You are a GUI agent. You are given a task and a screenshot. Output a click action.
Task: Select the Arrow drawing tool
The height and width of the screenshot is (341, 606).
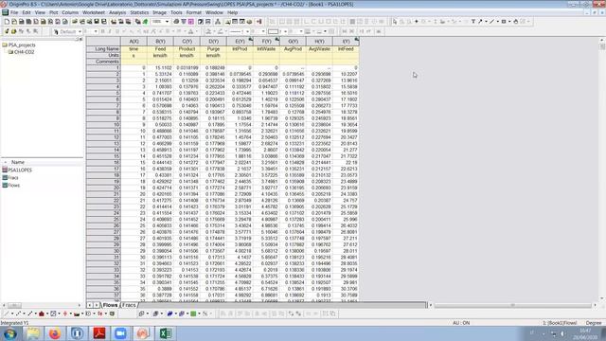point(480,22)
